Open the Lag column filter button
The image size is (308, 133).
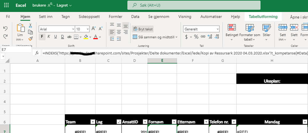click(x=119, y=122)
